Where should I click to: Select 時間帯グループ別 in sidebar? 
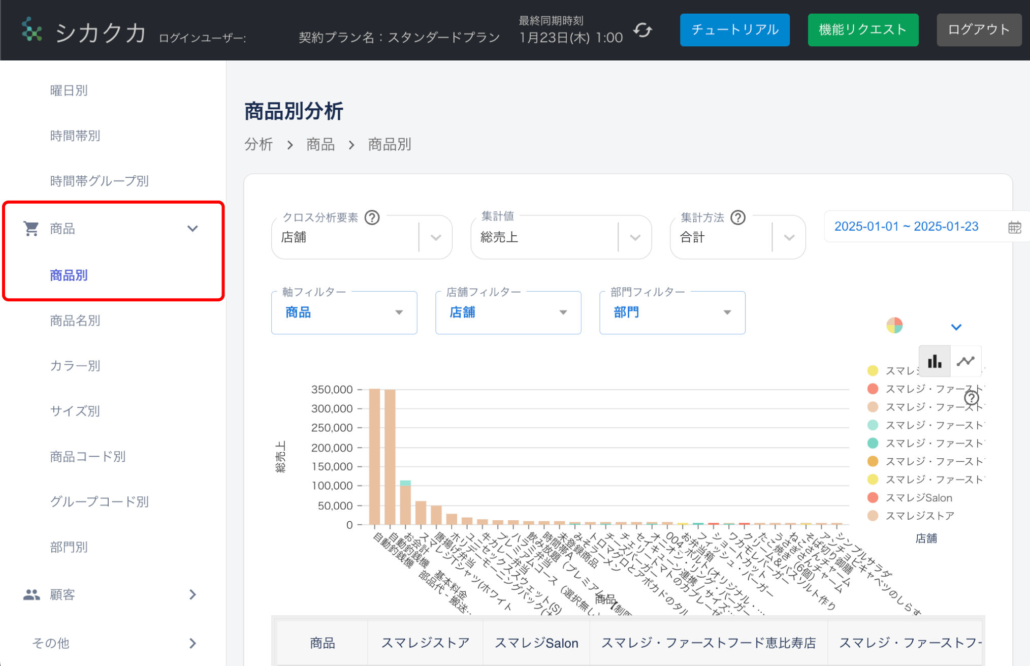click(x=99, y=181)
